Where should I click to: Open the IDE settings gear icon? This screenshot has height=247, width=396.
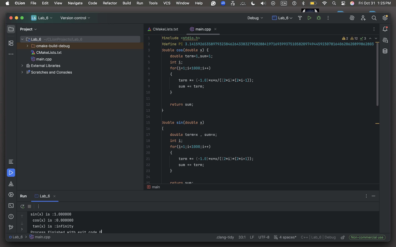click(x=385, y=18)
